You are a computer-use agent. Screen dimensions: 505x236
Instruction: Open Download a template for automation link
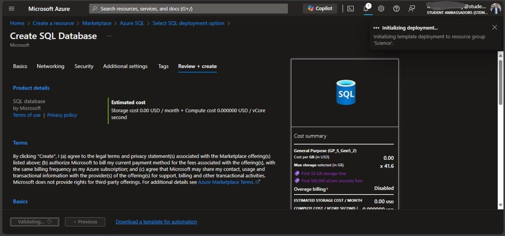click(156, 221)
